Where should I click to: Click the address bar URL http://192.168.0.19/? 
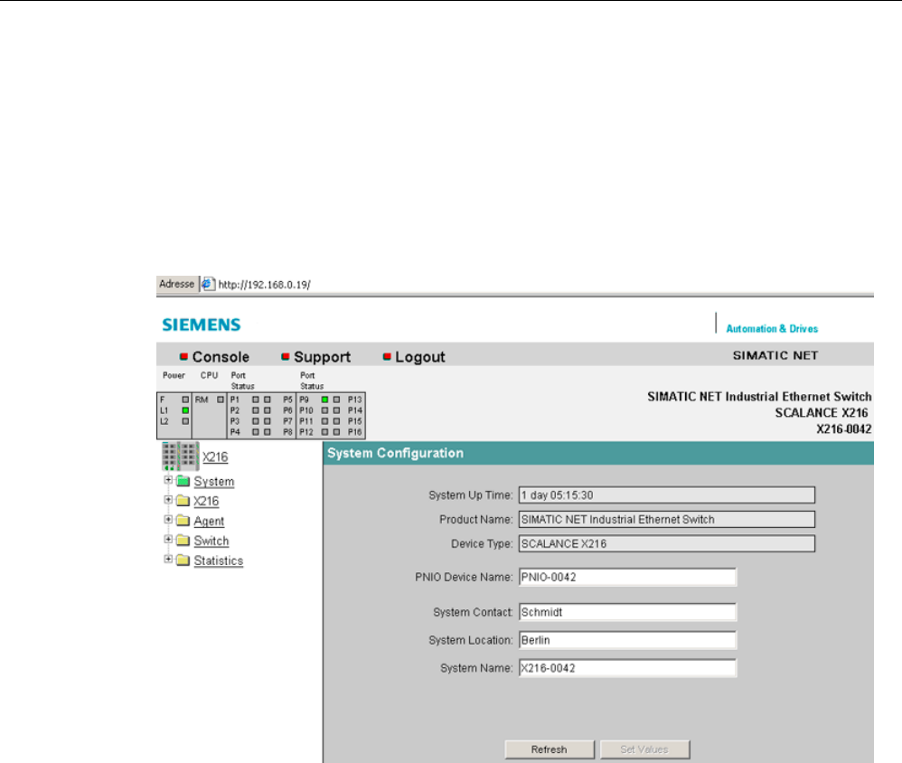click(x=265, y=284)
